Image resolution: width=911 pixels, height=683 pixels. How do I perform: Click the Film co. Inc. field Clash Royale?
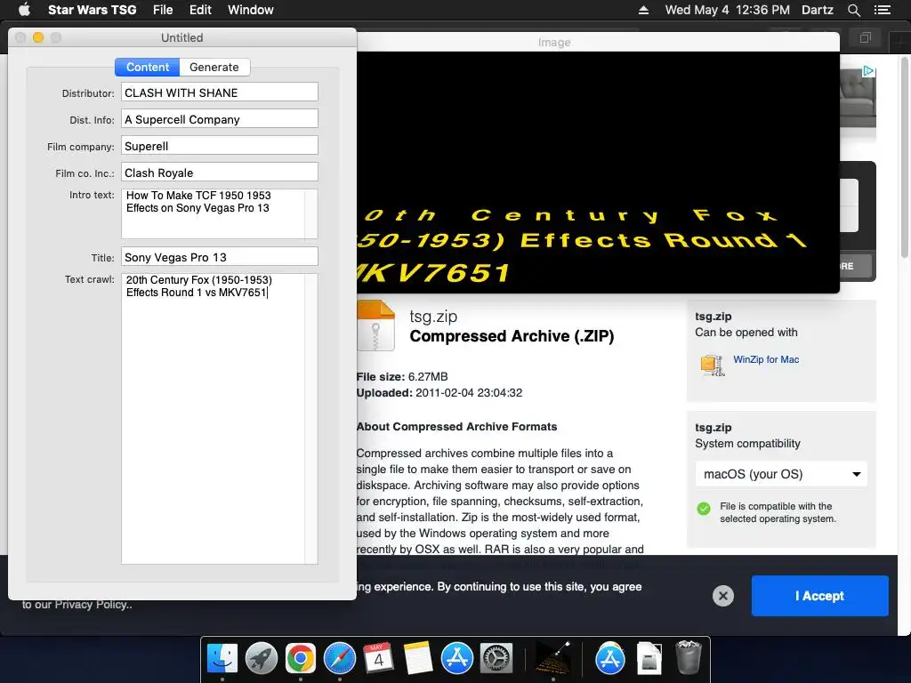pos(220,173)
